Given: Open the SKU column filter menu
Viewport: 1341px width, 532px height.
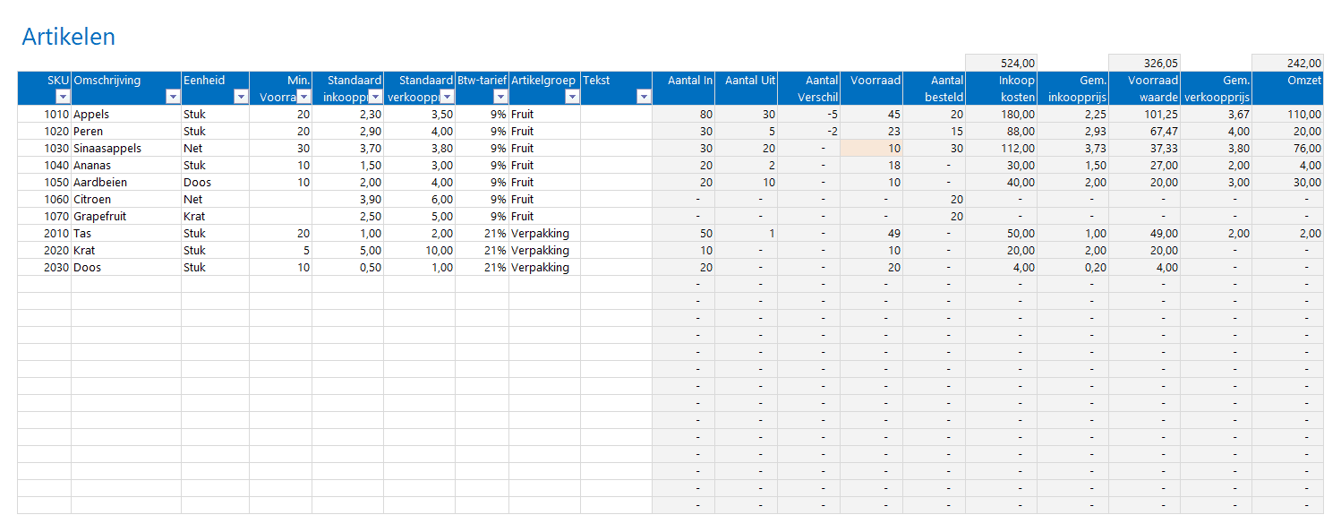Looking at the screenshot, I should [x=63, y=95].
